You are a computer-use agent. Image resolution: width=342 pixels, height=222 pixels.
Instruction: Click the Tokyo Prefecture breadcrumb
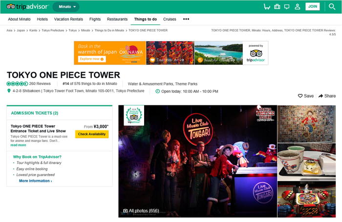point(53,30)
